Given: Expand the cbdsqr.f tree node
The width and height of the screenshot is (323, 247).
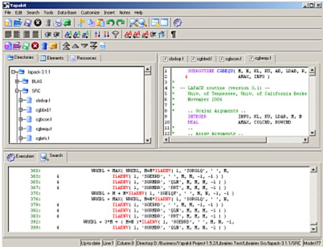Looking at the screenshot, I should (x=21, y=100).
